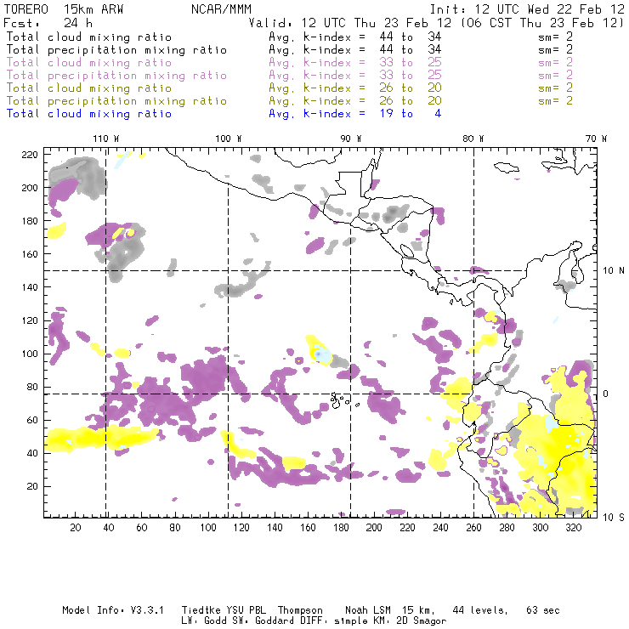Image resolution: width=629 pixels, height=629 pixels.
Task: Select the blue "Total cloud mixing ratio" legend row
Action: tap(224, 114)
